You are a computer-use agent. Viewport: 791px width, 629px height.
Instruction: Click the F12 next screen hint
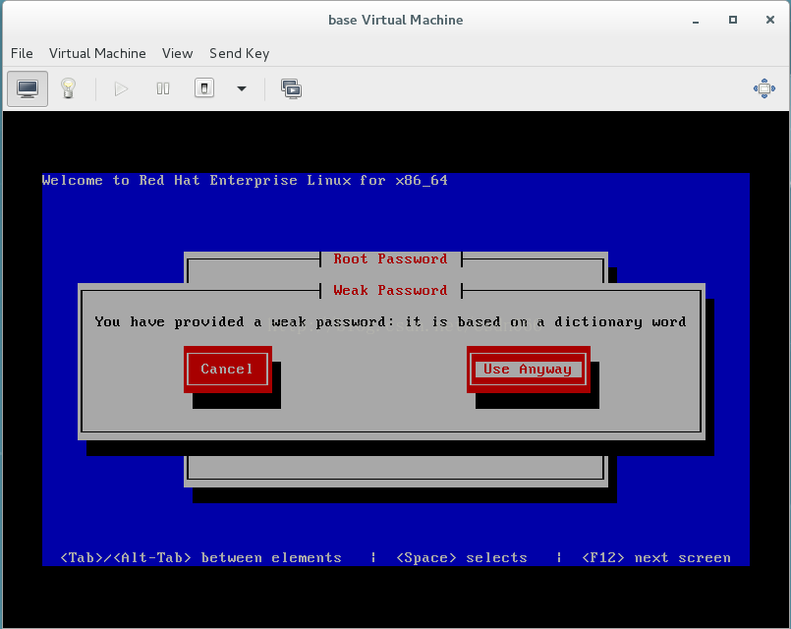click(x=656, y=558)
